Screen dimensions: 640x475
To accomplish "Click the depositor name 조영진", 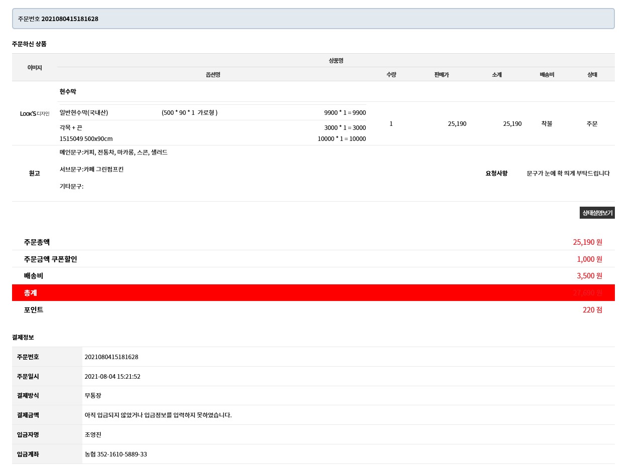I will 93,435.
